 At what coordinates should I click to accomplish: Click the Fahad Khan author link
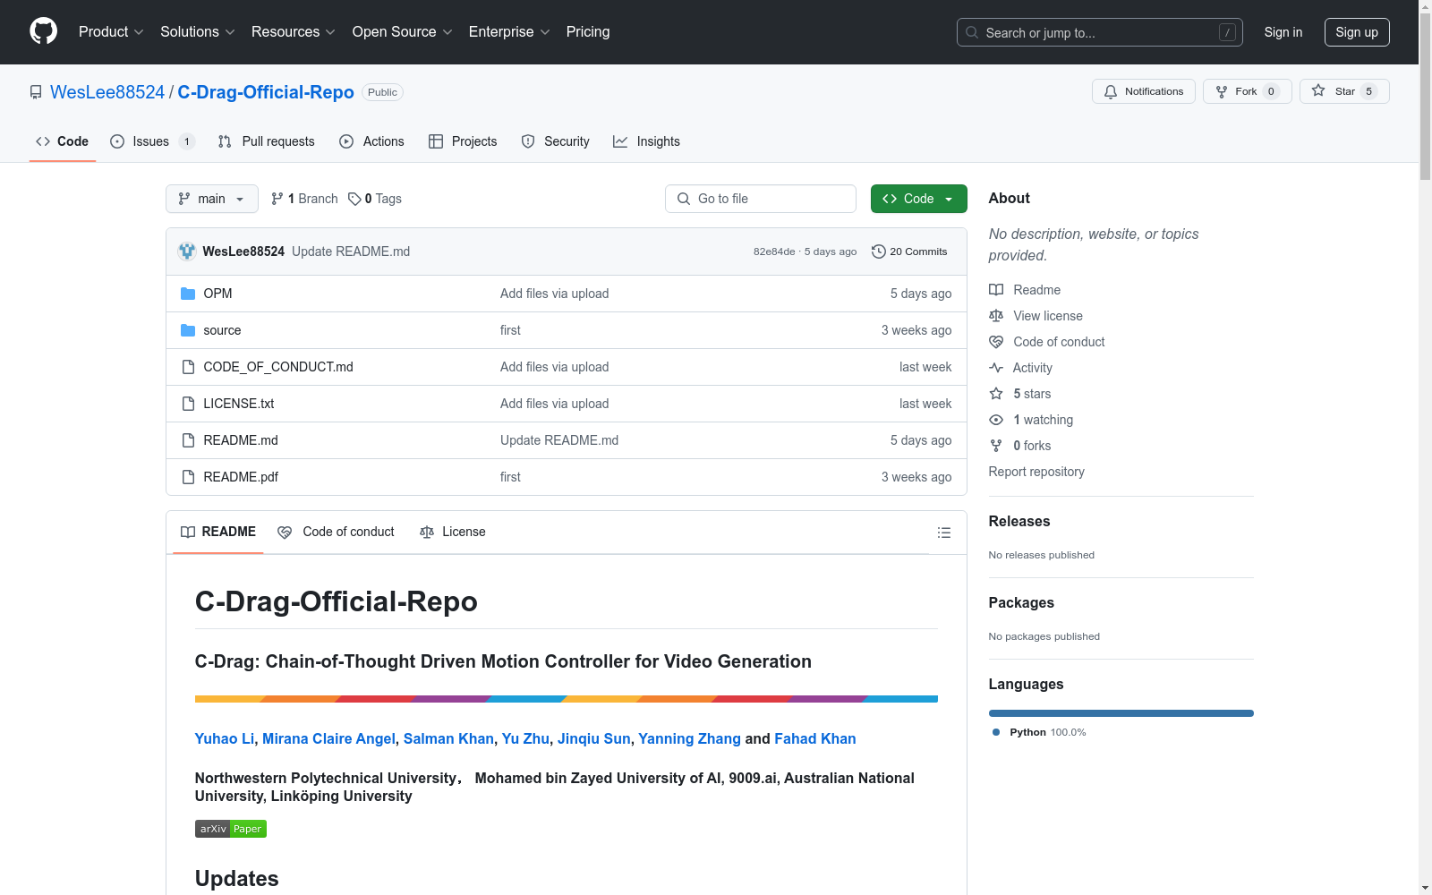pos(815,738)
